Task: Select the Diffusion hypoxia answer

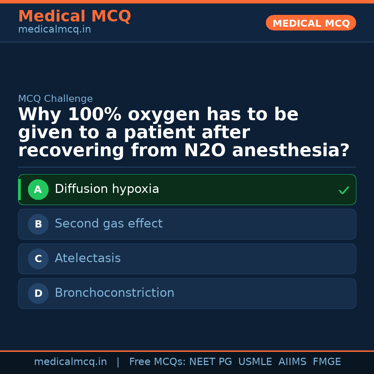Action: click(107, 189)
